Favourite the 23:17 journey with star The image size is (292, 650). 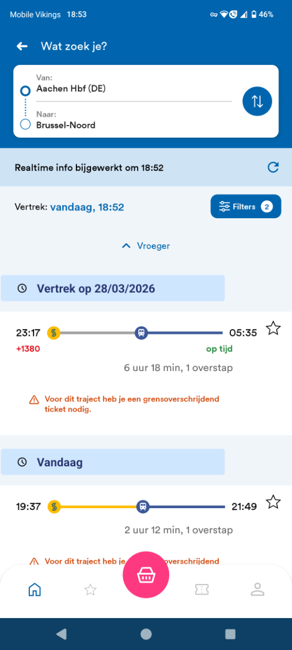point(274,328)
